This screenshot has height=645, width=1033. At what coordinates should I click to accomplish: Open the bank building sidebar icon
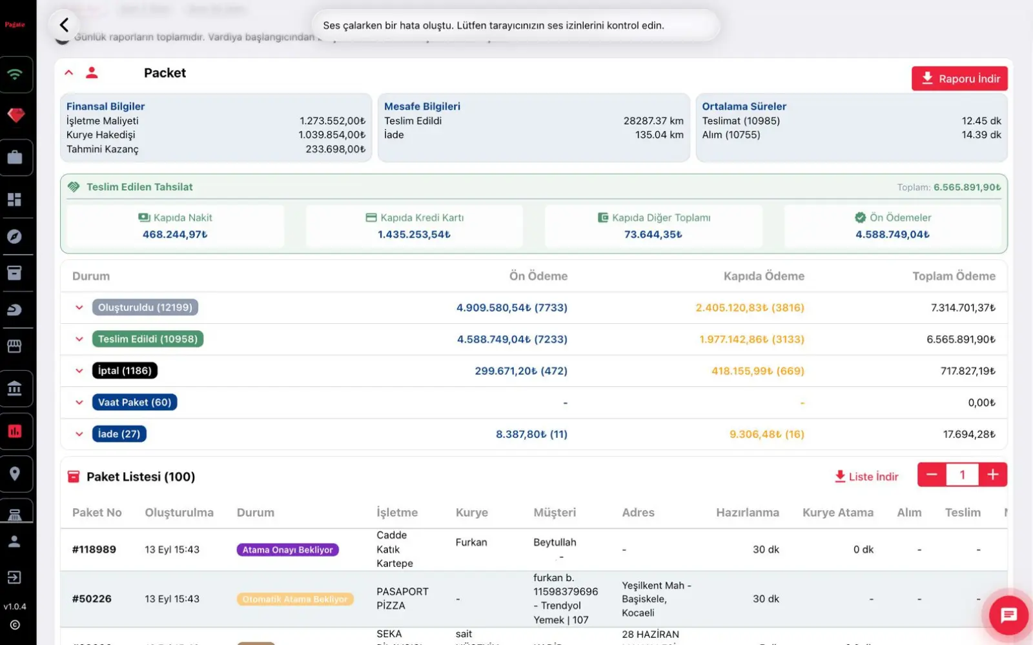click(x=15, y=388)
